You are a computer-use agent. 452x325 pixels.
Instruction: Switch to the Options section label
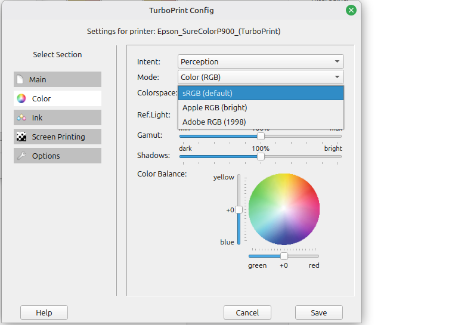[x=46, y=156]
